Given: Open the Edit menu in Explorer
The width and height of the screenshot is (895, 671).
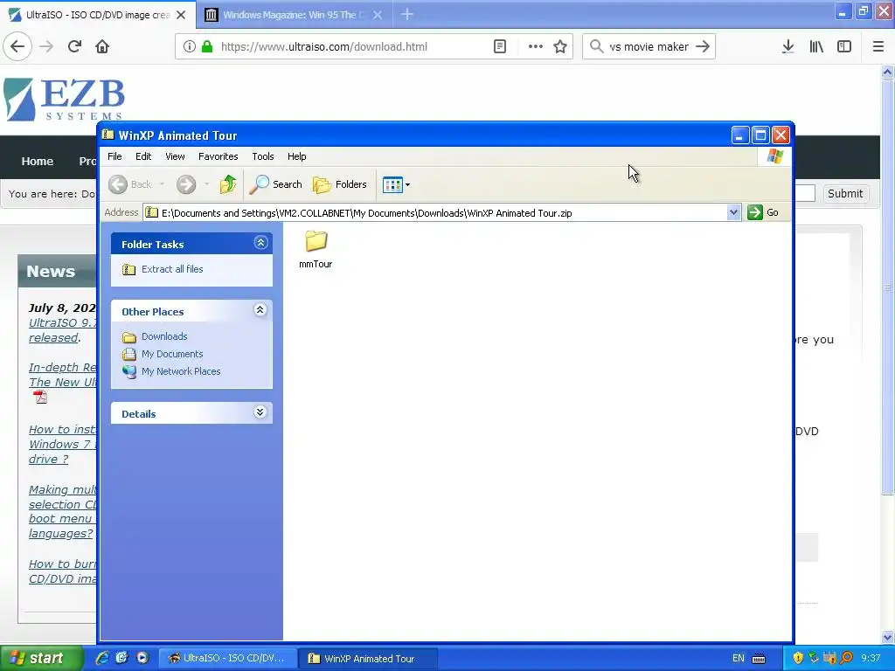Looking at the screenshot, I should click(143, 156).
